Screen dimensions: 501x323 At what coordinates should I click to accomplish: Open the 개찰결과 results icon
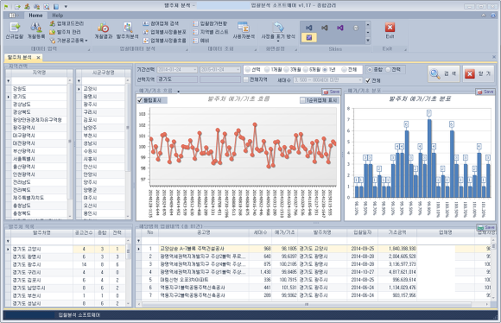[103, 31]
